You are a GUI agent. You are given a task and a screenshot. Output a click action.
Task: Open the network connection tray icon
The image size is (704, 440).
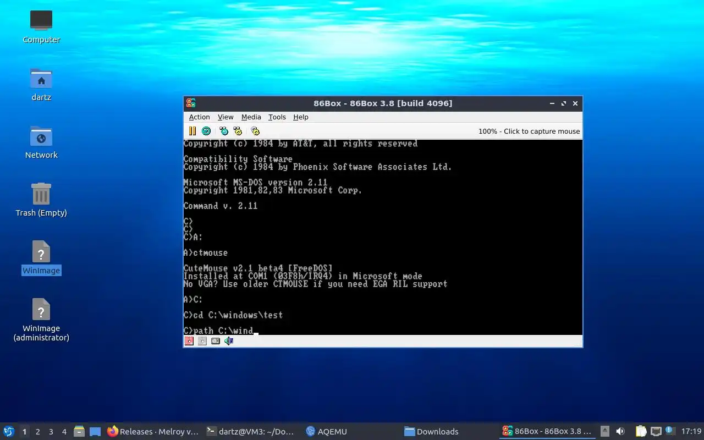point(656,431)
